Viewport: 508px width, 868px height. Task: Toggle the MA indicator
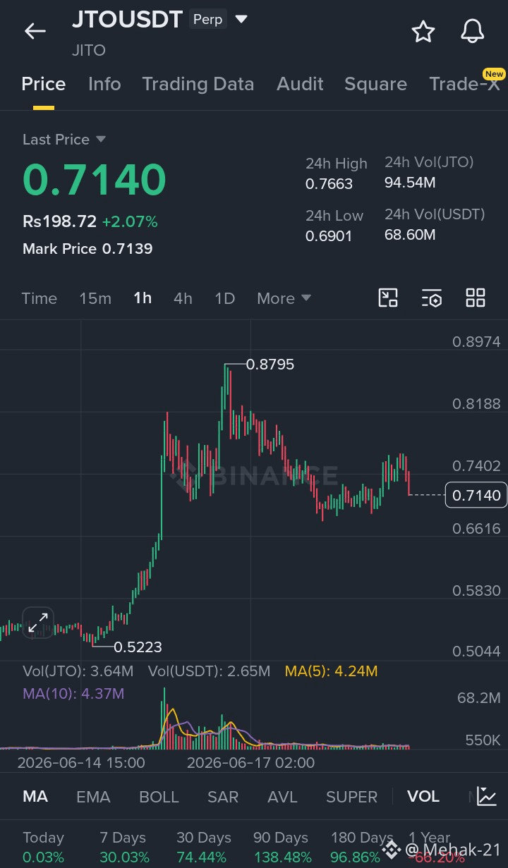(x=35, y=797)
